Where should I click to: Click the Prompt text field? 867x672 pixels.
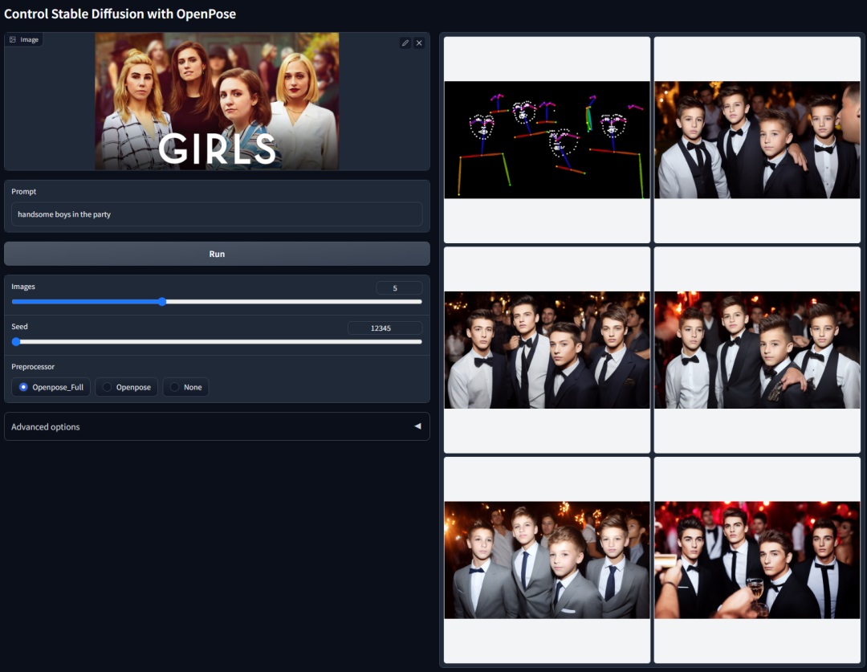point(217,214)
